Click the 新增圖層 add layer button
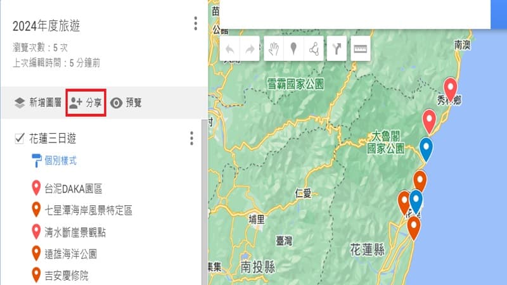 point(37,103)
